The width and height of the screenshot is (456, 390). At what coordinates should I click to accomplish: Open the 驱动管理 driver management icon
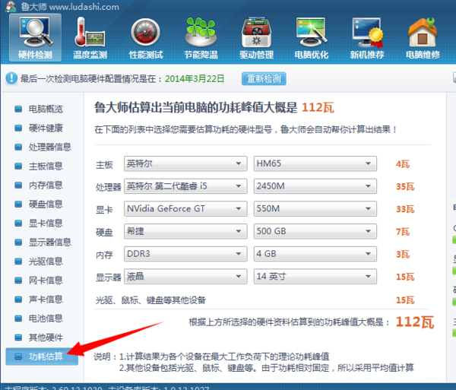click(256, 37)
